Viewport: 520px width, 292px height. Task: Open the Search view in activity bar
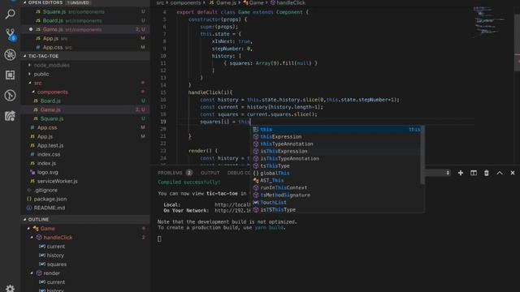[11, 14]
